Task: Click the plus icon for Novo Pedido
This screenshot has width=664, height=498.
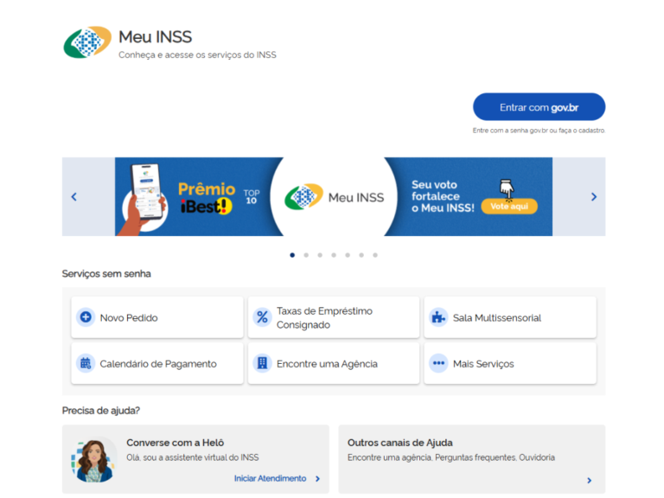Action: pos(86,317)
